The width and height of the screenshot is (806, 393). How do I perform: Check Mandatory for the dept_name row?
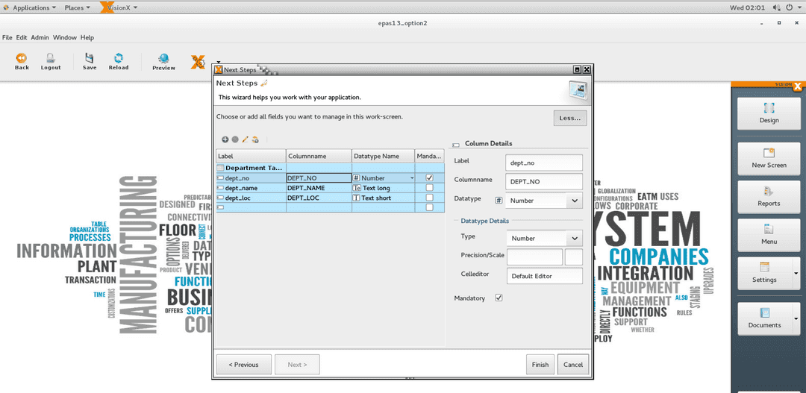point(429,188)
